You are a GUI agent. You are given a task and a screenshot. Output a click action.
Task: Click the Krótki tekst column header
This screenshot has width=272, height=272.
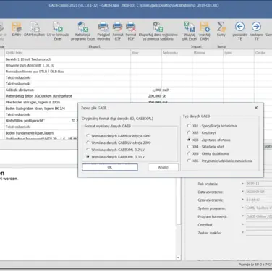(x=67, y=53)
